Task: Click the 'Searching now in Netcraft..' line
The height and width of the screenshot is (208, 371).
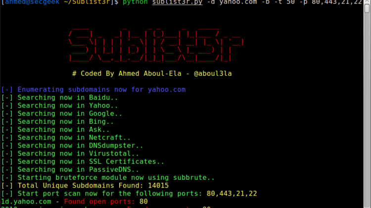Action: (x=66, y=138)
